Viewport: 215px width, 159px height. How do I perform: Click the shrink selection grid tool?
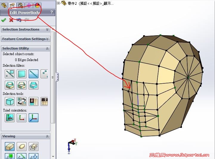click(x=34, y=101)
